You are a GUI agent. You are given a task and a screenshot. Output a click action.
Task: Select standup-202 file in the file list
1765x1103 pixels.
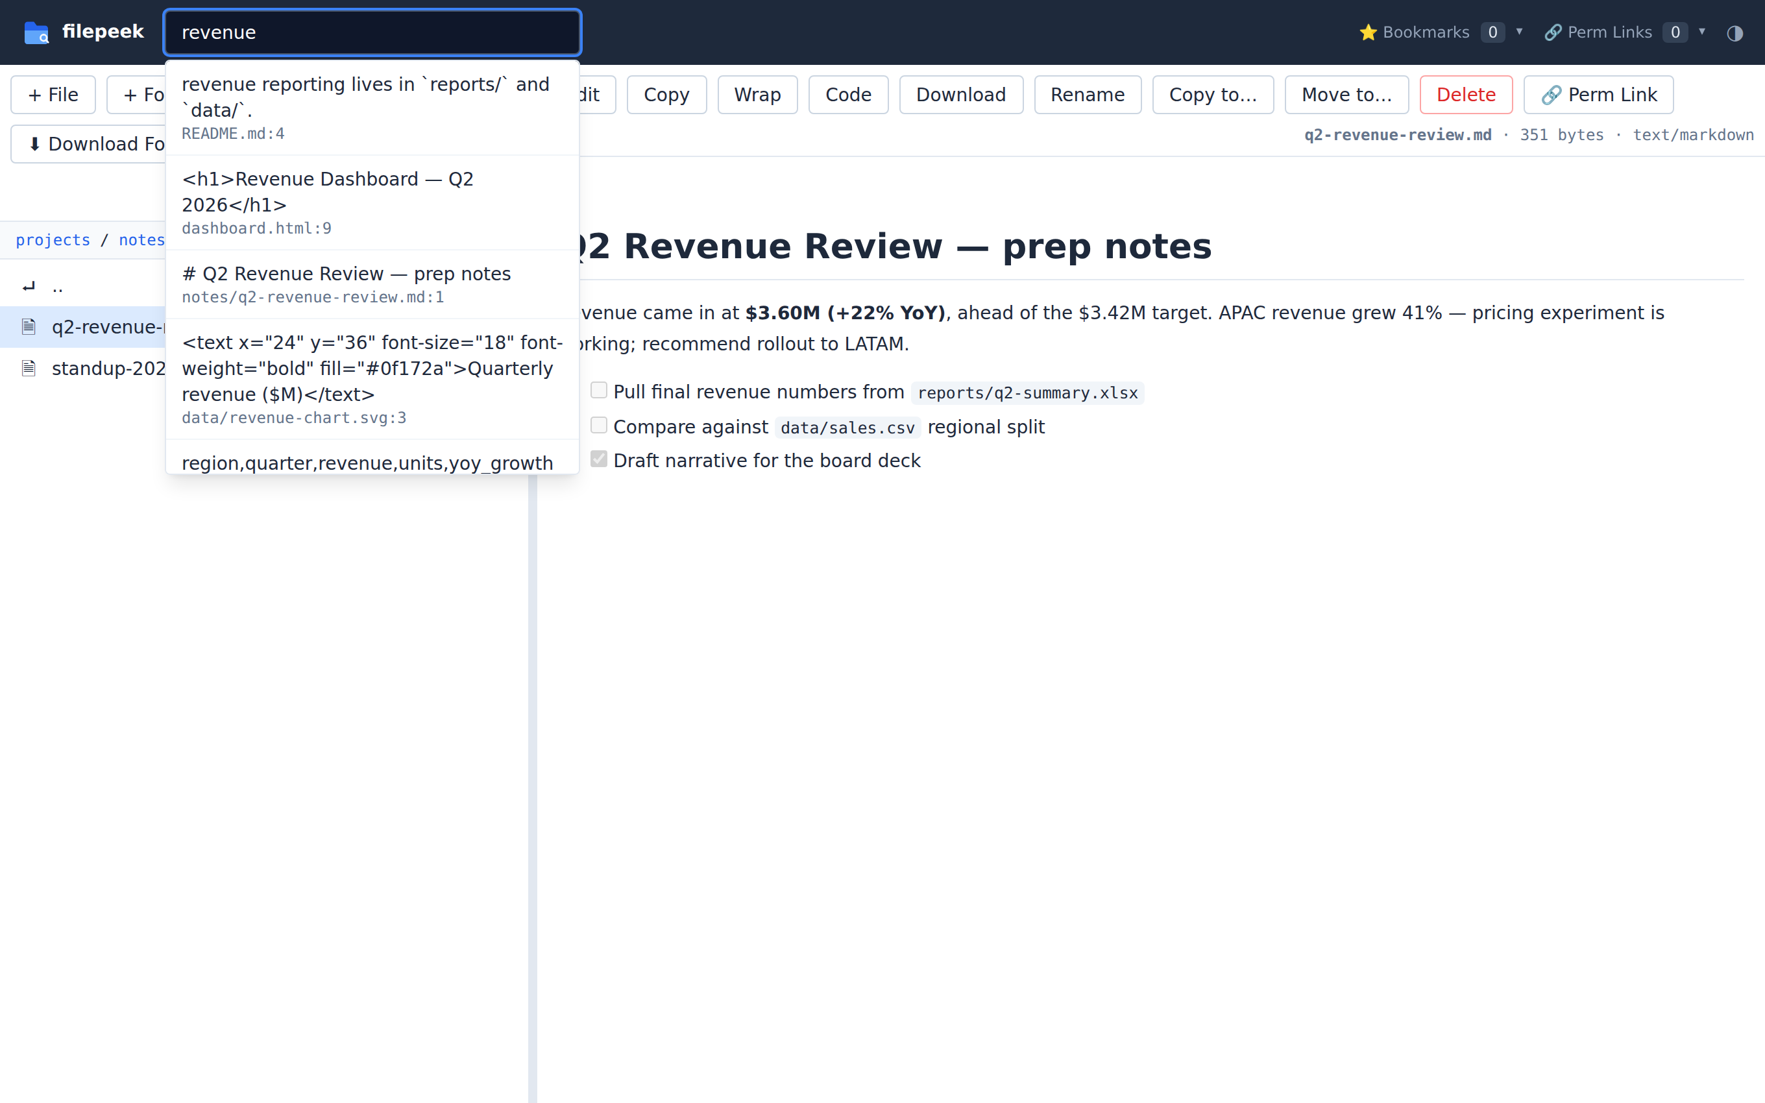pyautogui.click(x=83, y=369)
